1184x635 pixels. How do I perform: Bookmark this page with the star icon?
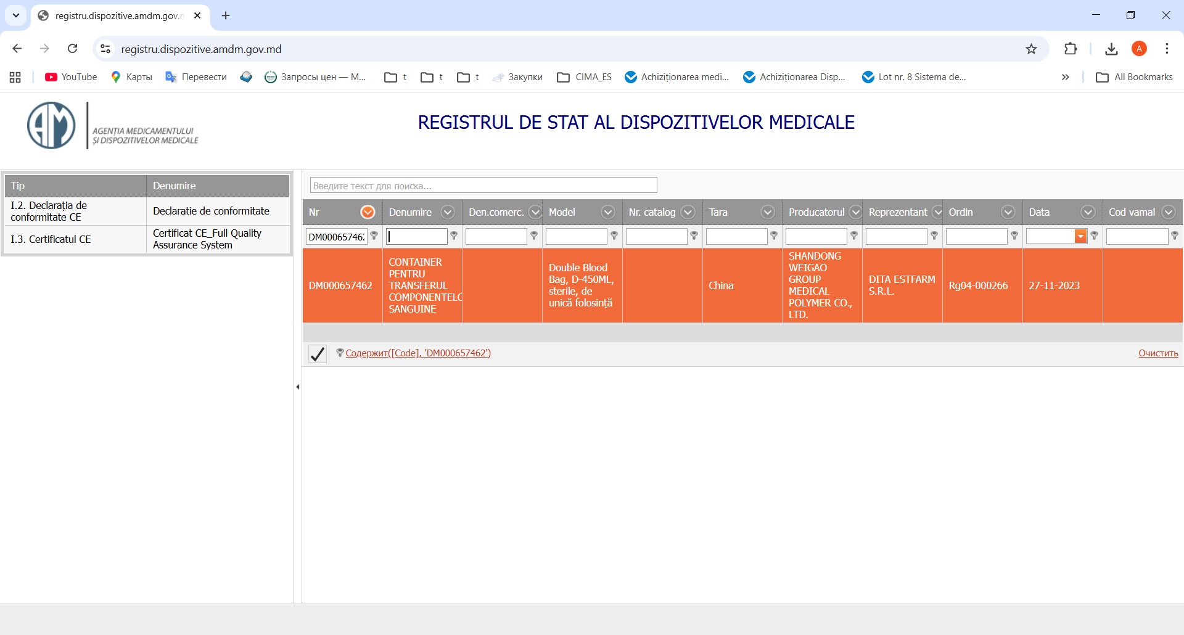pos(1031,49)
